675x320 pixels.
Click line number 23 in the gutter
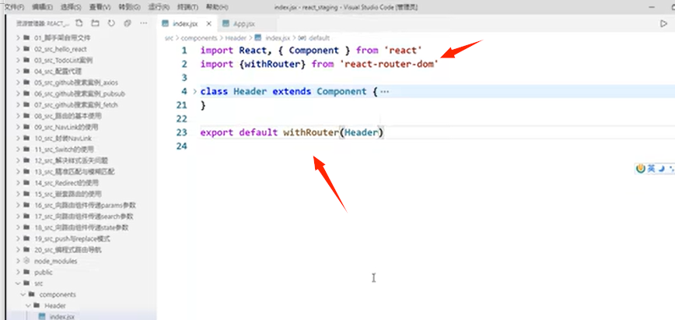(x=182, y=132)
